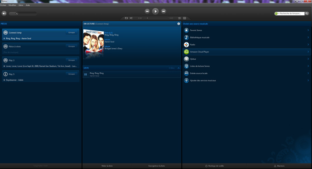
Task: Click the Alarmes bell icon
Action: coord(275,166)
